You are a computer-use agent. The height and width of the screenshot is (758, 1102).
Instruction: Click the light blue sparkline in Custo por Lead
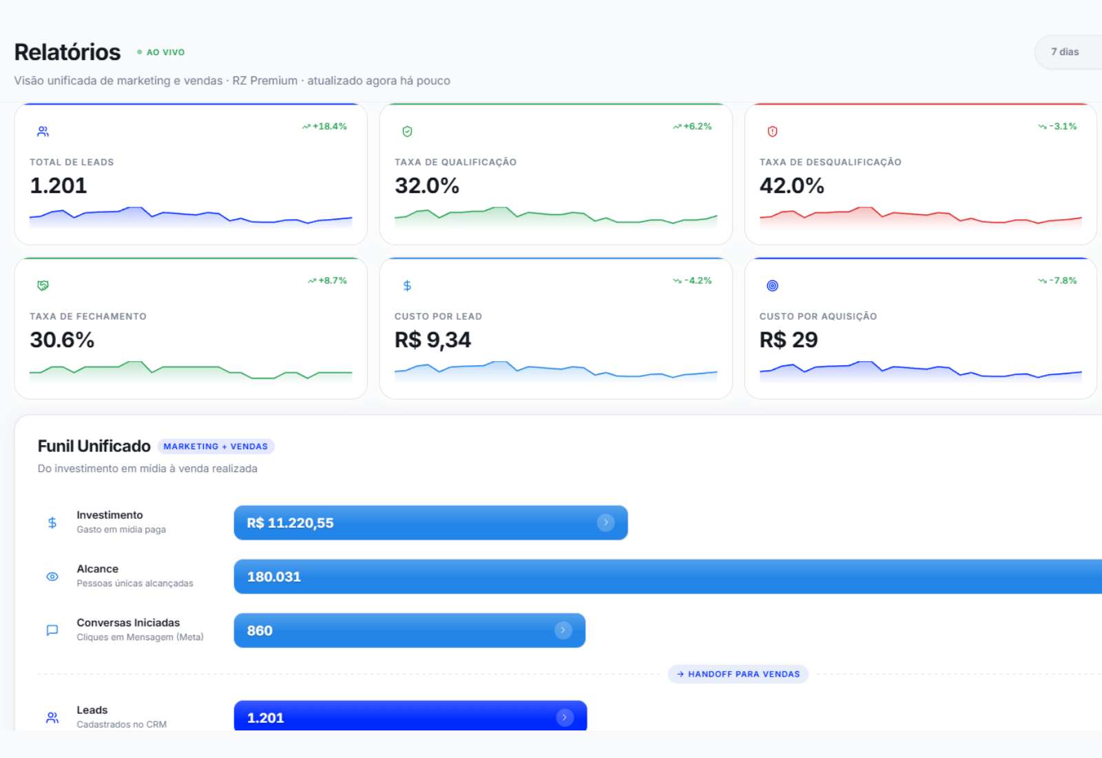[556, 371]
